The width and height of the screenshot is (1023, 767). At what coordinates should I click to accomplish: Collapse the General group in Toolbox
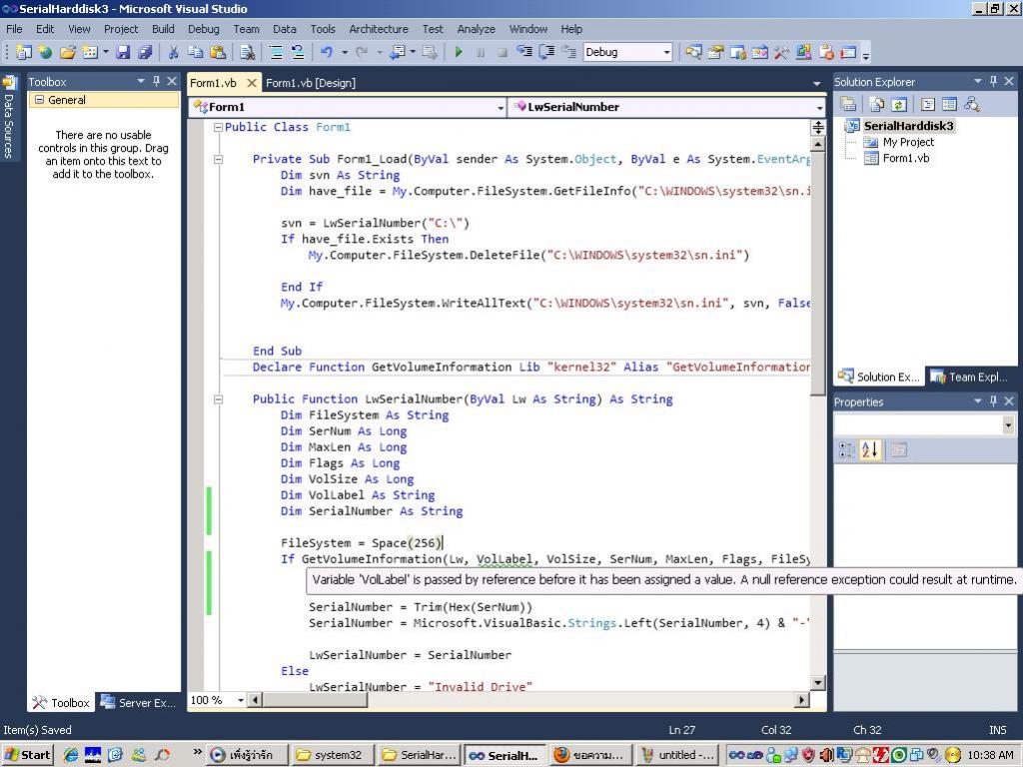[x=39, y=100]
